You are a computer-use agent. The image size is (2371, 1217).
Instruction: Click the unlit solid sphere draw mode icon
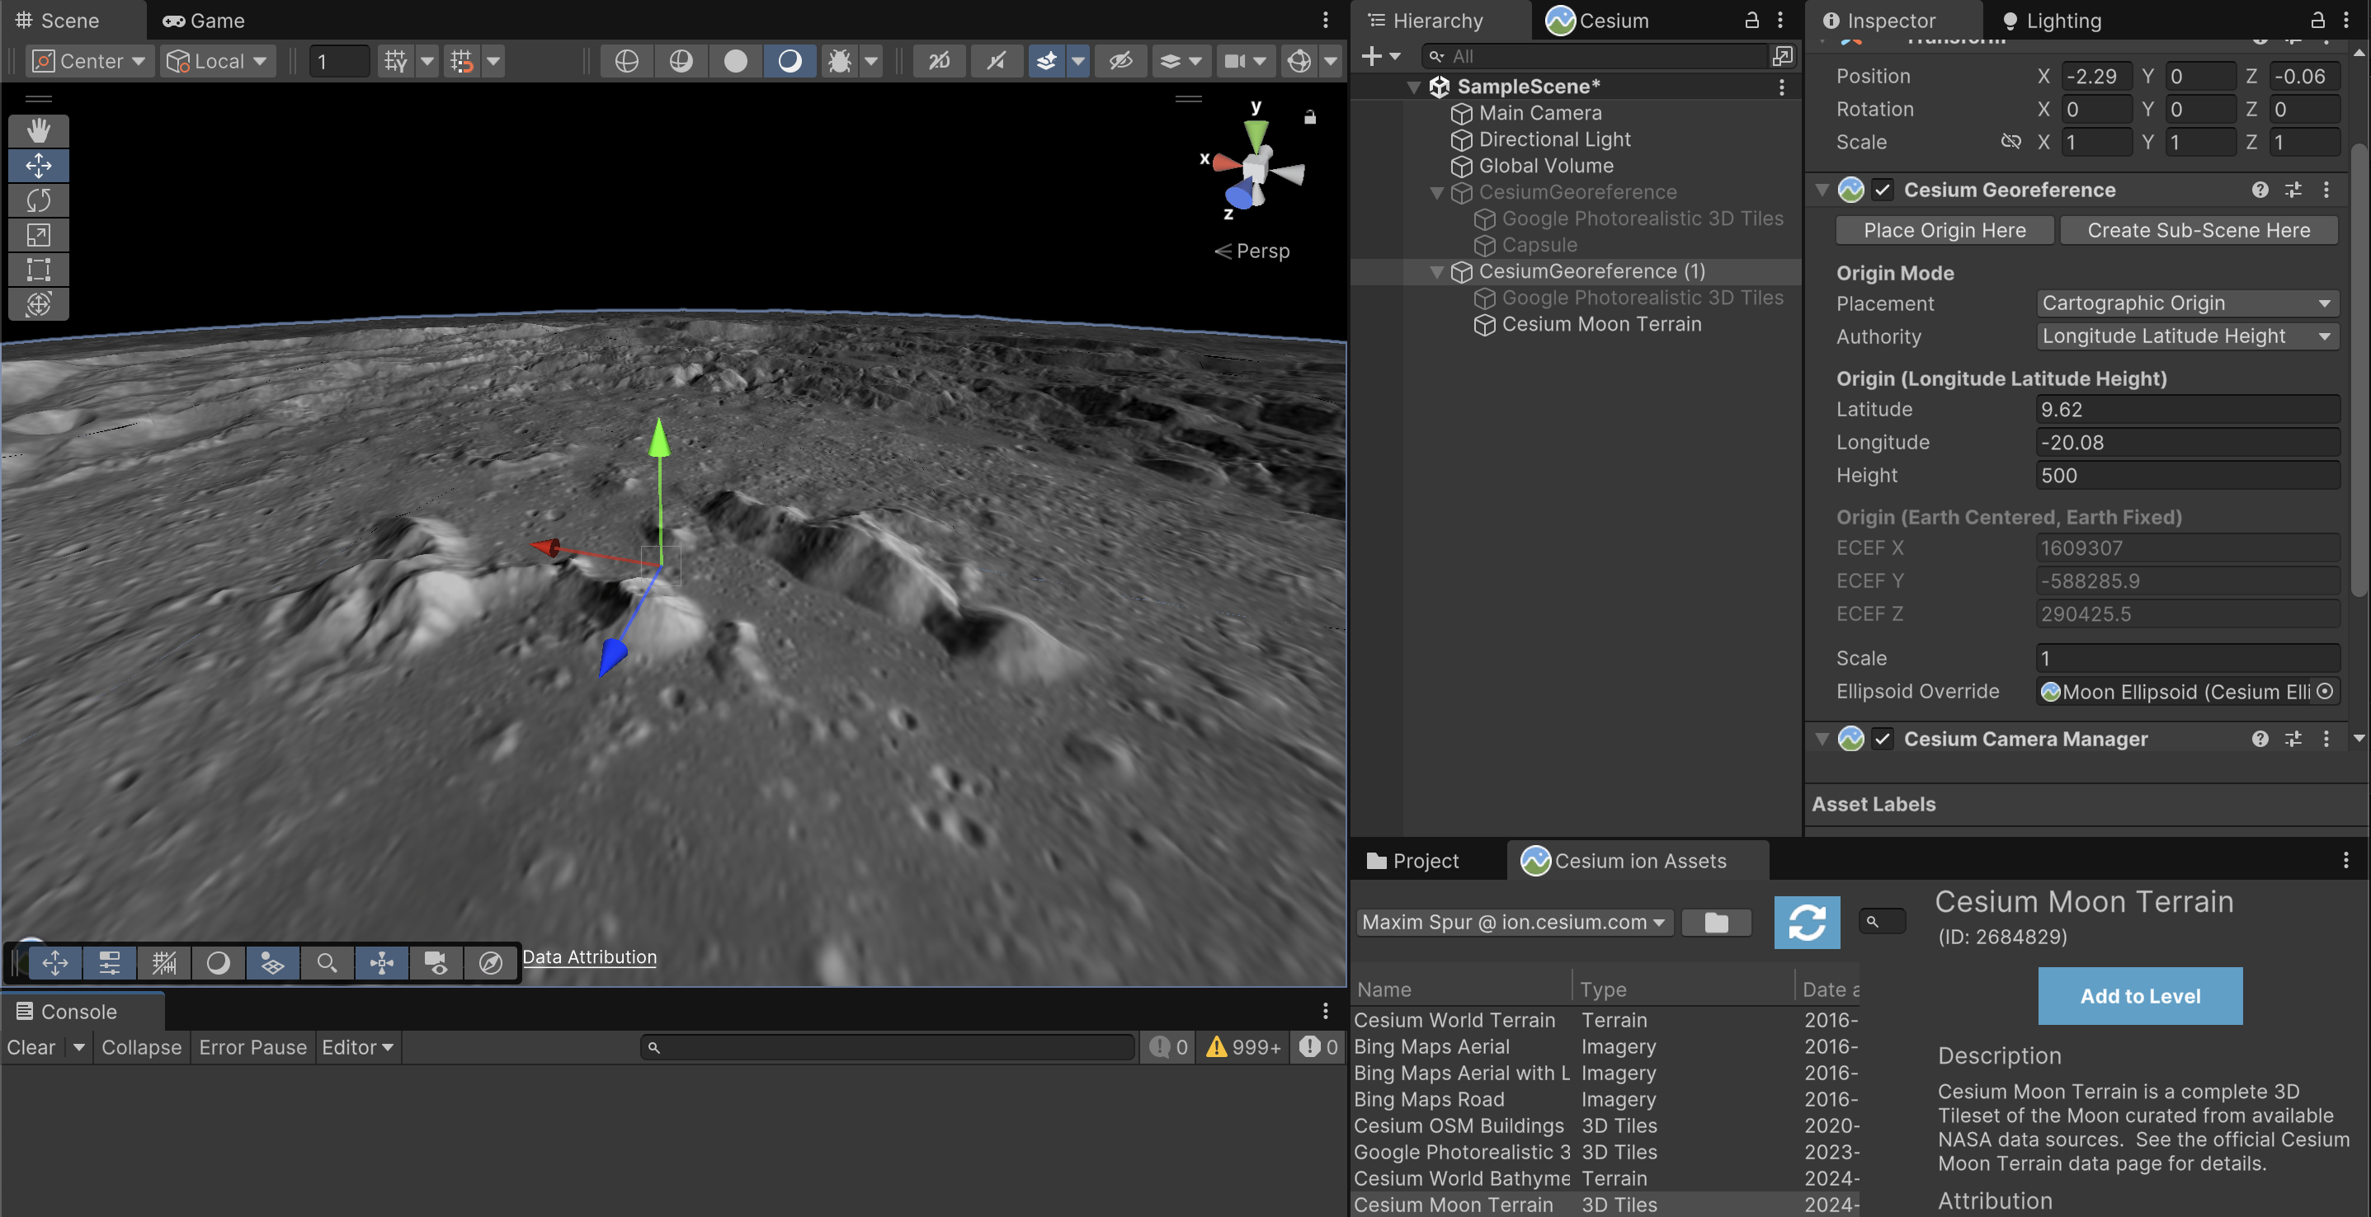pyautogui.click(x=735, y=62)
